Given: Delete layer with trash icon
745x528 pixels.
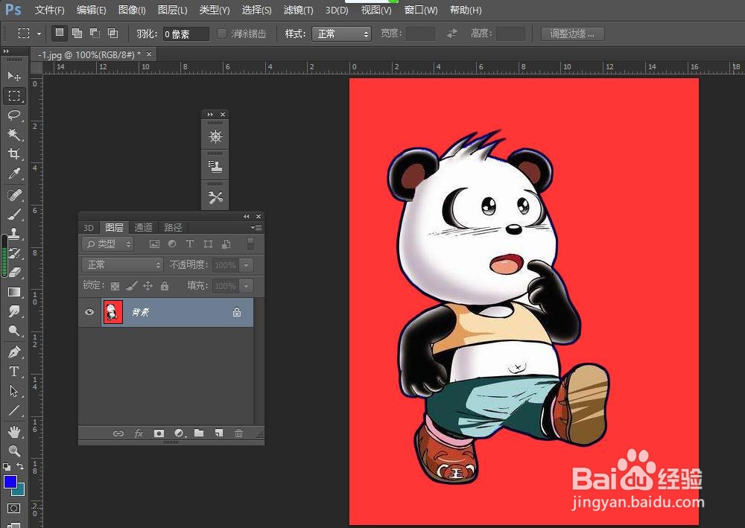Looking at the screenshot, I should (x=238, y=433).
